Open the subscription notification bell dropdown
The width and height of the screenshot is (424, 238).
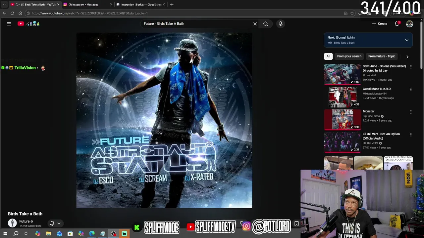coord(55,223)
